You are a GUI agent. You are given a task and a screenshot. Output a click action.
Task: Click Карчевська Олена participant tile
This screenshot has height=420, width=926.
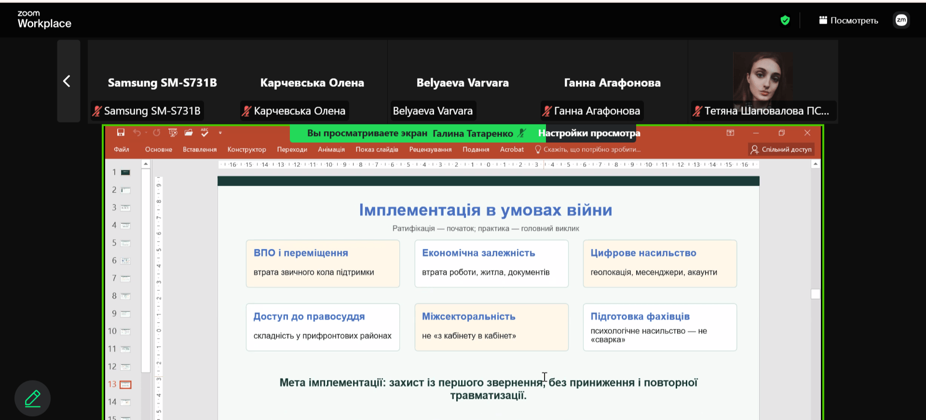(312, 81)
